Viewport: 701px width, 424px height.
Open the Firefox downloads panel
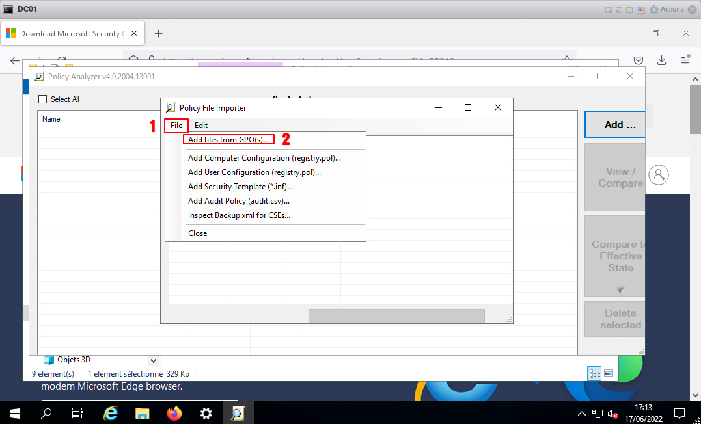click(x=662, y=60)
